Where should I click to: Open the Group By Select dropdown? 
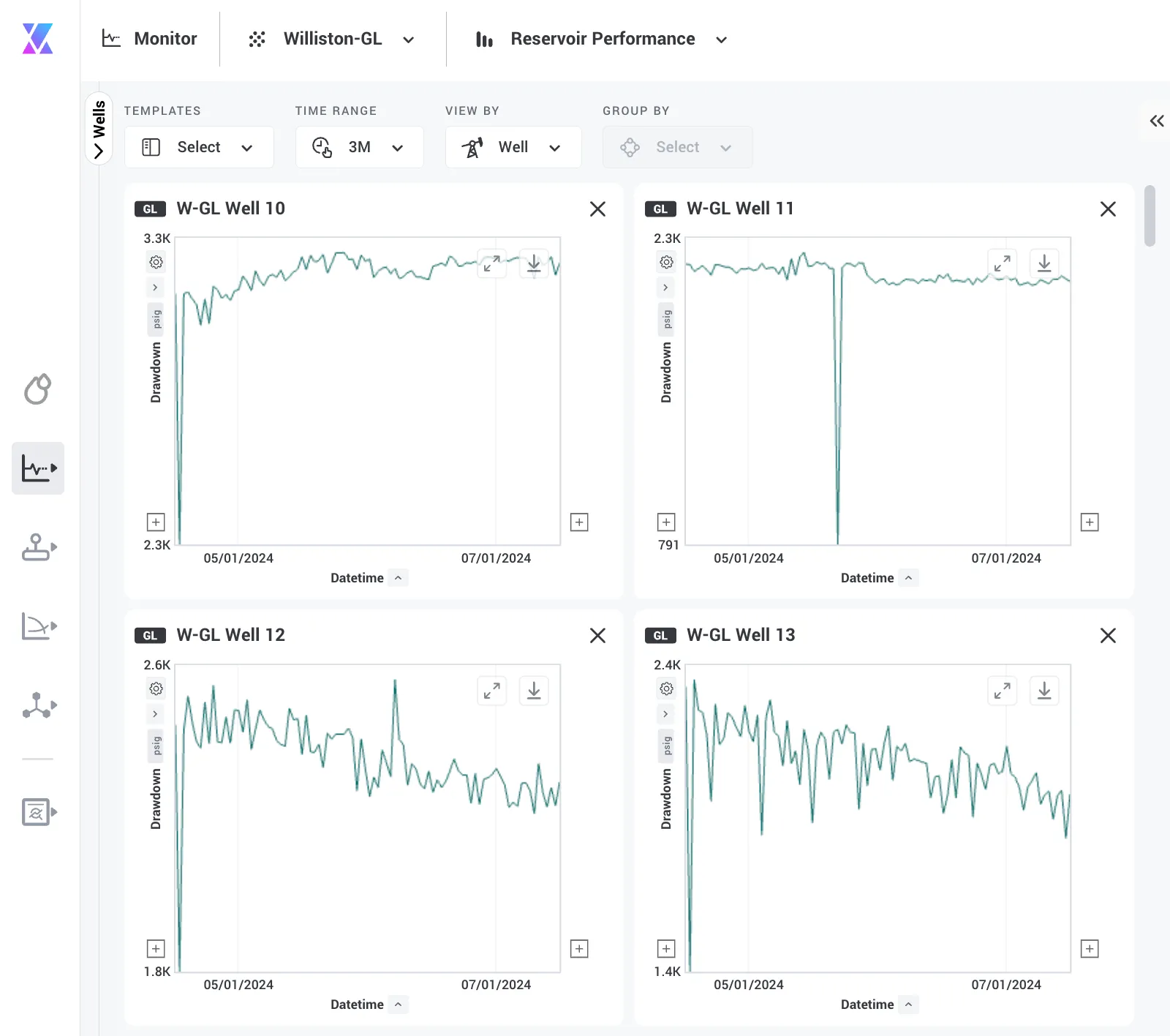[x=677, y=147]
